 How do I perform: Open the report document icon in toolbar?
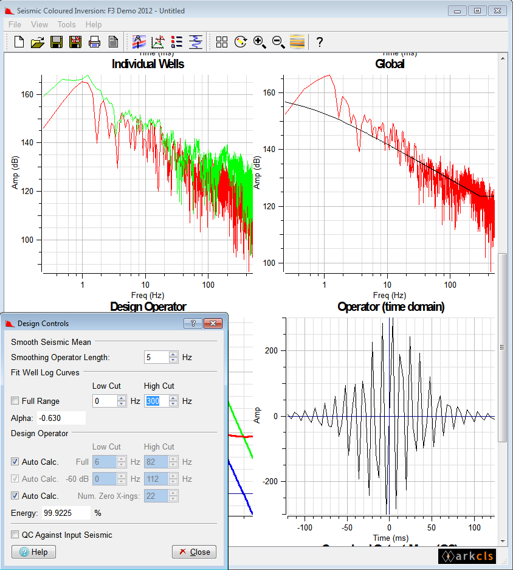pyautogui.click(x=113, y=42)
